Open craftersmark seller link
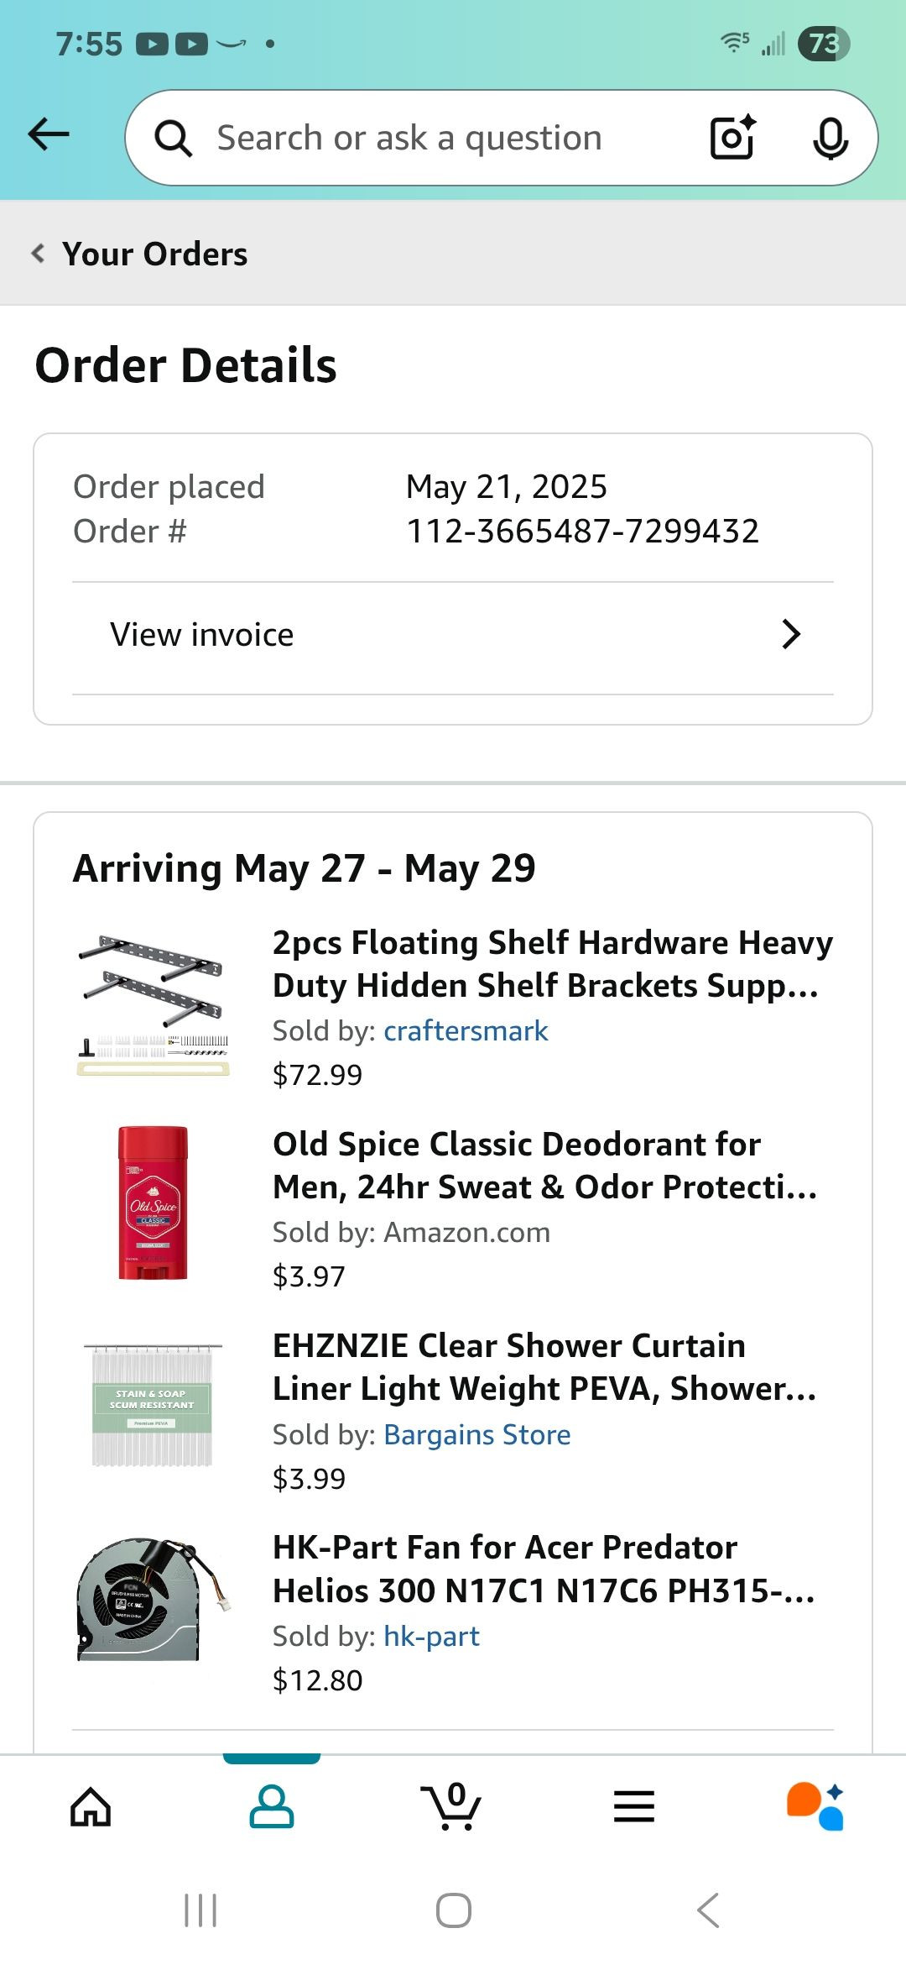The image size is (906, 1965). tap(466, 1030)
